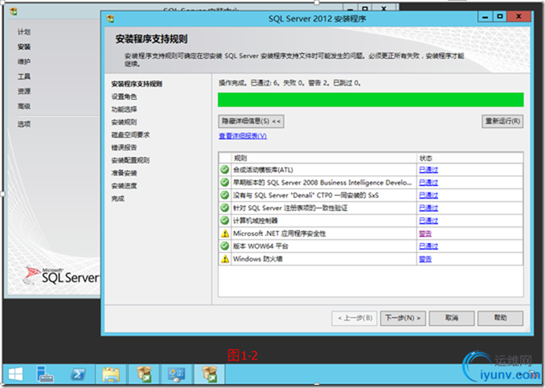Select 完成 step in wizard list
Viewport: 545px width, 388px height.
tap(117, 198)
